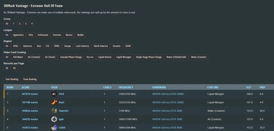This screenshot has height=131, width=274.
Task: Sort by Frequency column header
Action: pyautogui.click(x=126, y=87)
